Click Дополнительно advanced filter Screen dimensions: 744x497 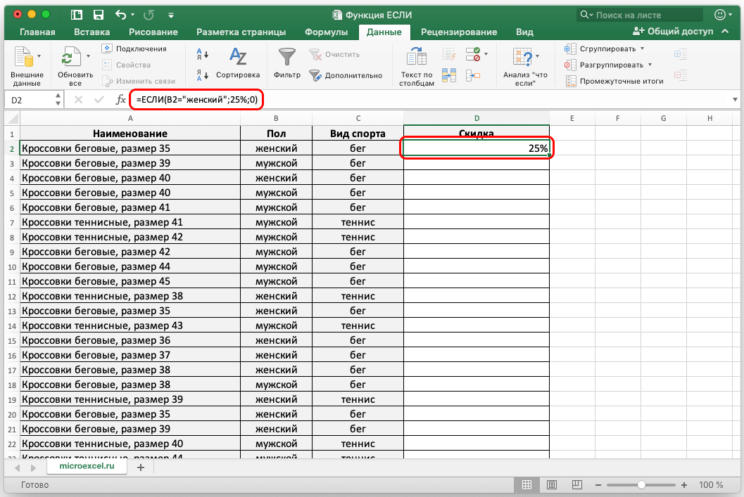coord(346,75)
